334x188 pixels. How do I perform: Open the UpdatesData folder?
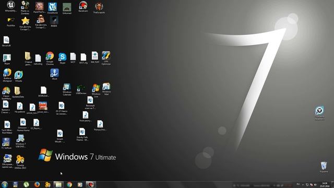coord(18,92)
